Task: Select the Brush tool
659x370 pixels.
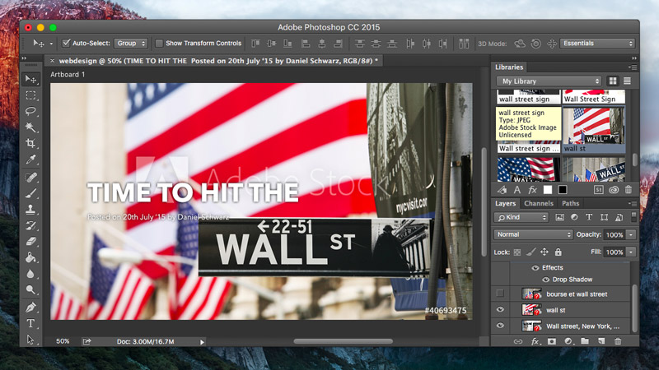Action: [30, 193]
